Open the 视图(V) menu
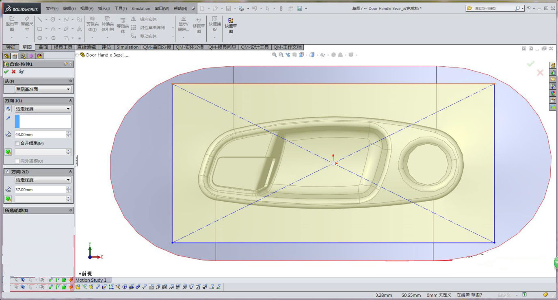 (87, 8)
